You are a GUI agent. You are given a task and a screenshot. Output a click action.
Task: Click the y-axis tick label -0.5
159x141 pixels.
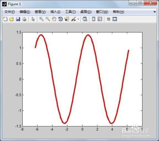point(18,95)
